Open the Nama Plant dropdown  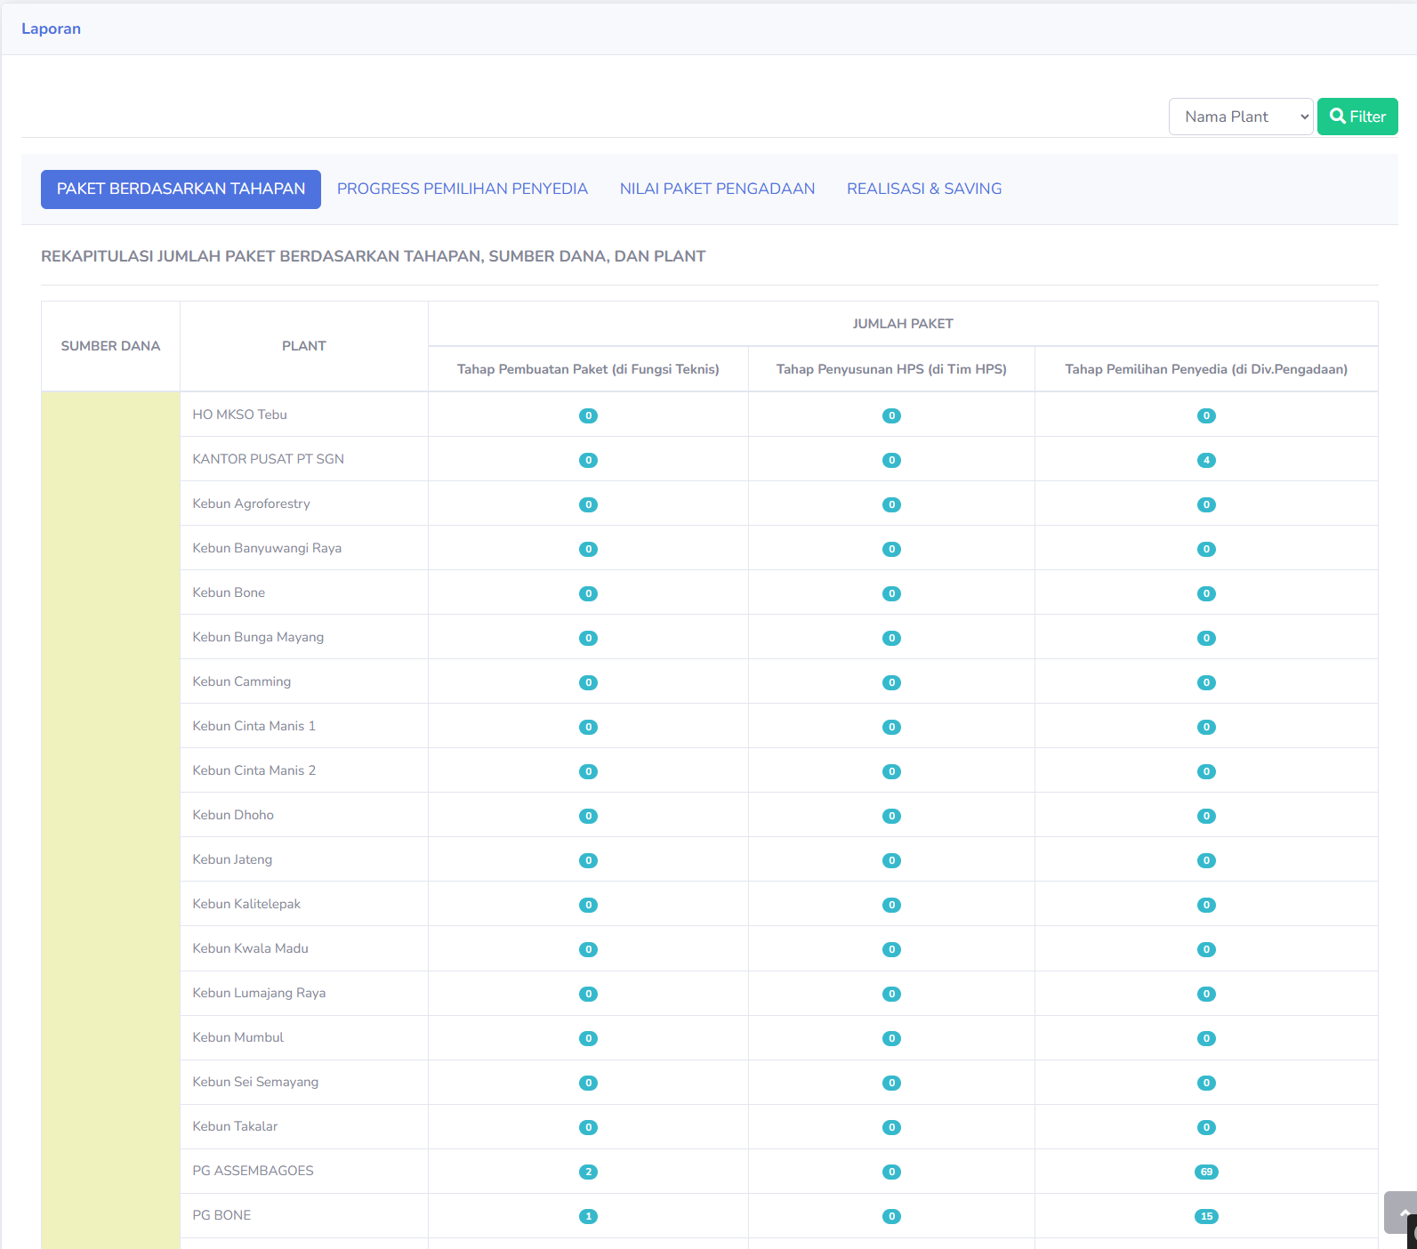click(x=1240, y=117)
